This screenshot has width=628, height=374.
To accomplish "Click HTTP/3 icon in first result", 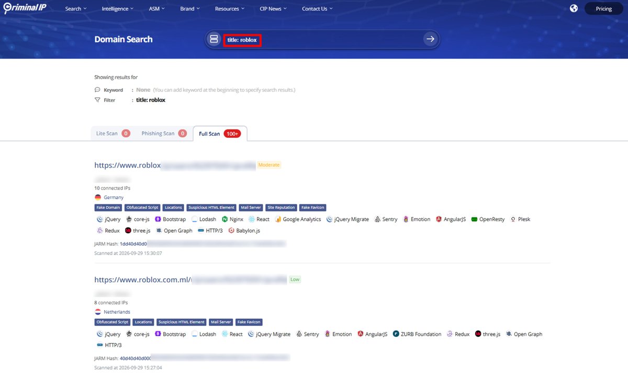I will 201,230.
